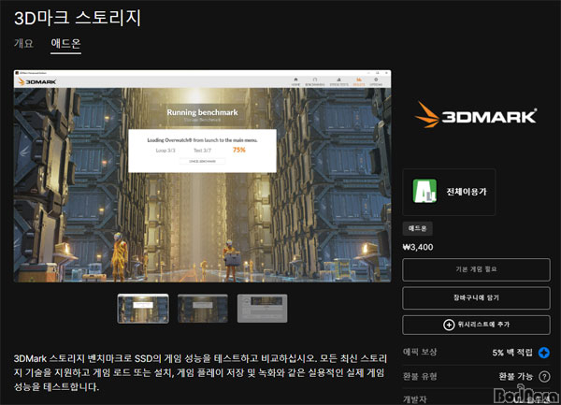Screen dimensions: 561x405
Task: Select the 애드온 add-on tab
Action: (65, 44)
